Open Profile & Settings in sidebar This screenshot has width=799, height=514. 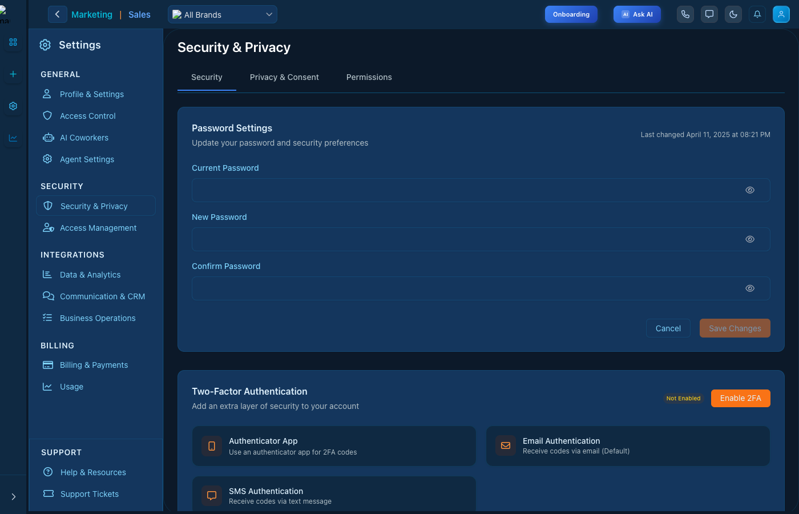pos(96,94)
